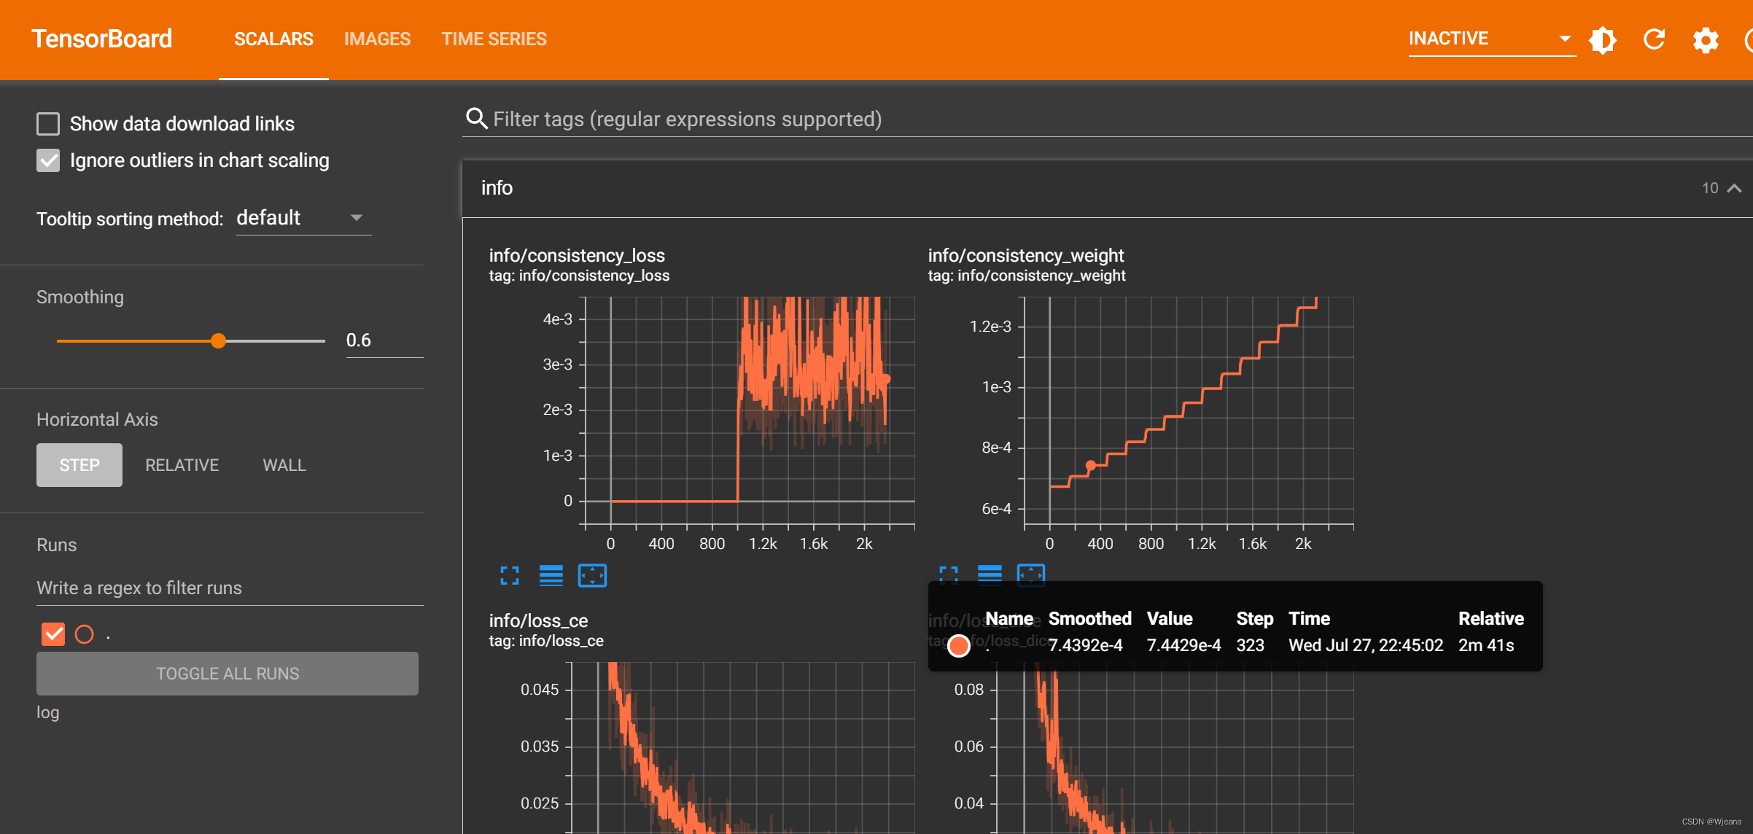Uncheck the orange run visibility checkbox
Image resolution: width=1753 pixels, height=834 pixels.
pyautogui.click(x=53, y=634)
